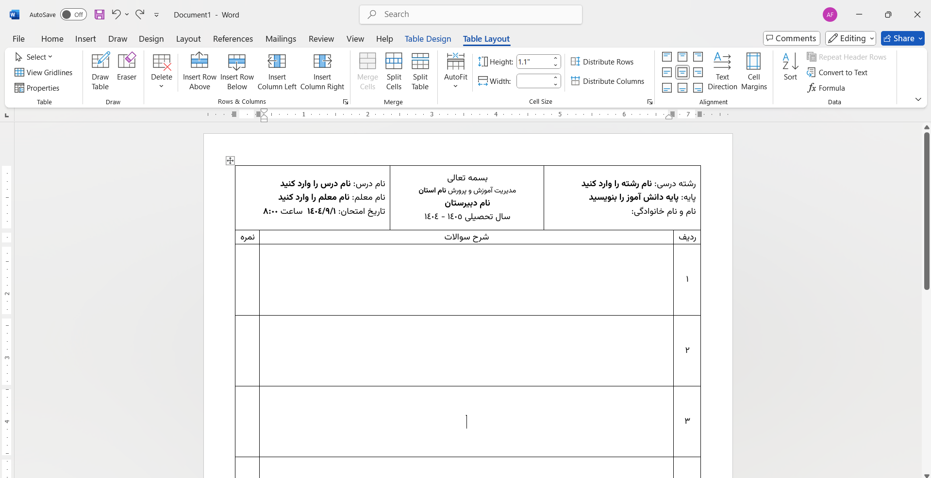931x478 pixels.
Task: Open the Select dropdown
Action: 33,57
